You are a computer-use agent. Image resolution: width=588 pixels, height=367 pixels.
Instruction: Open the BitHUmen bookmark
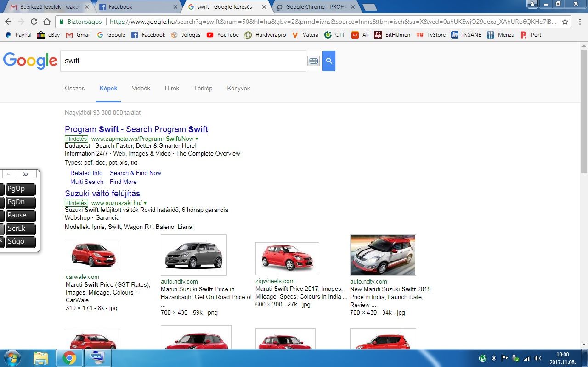(392, 35)
